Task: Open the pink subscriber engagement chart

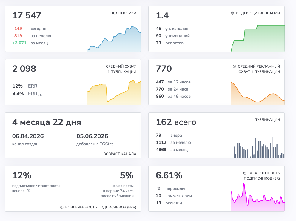Action: tap(258, 197)
